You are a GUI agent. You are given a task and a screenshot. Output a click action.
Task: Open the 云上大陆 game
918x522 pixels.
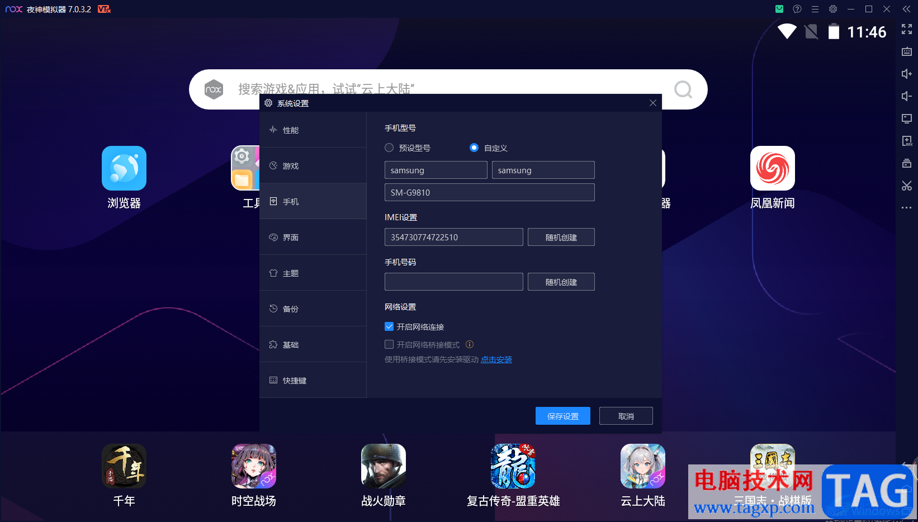(x=643, y=466)
